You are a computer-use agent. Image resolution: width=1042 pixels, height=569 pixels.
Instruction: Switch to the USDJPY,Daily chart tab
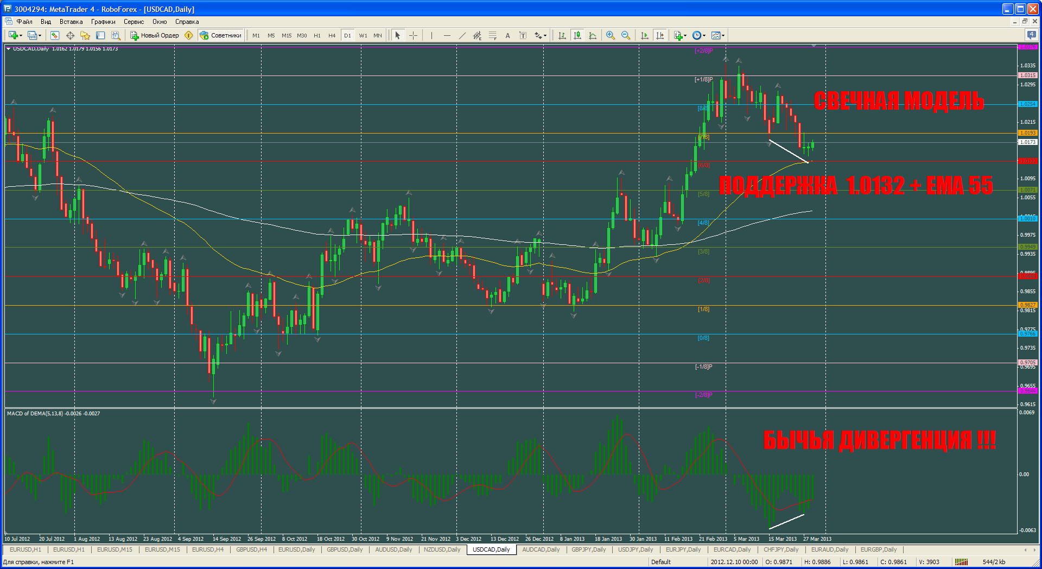tap(636, 549)
